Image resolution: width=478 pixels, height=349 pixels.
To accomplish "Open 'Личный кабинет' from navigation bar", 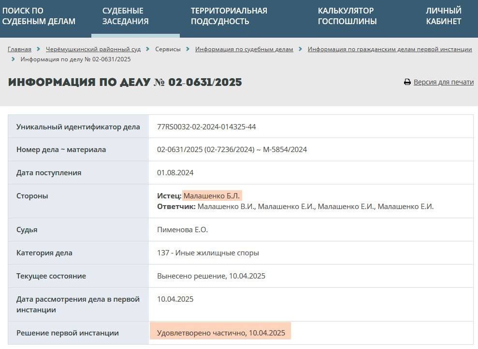I will (x=443, y=16).
